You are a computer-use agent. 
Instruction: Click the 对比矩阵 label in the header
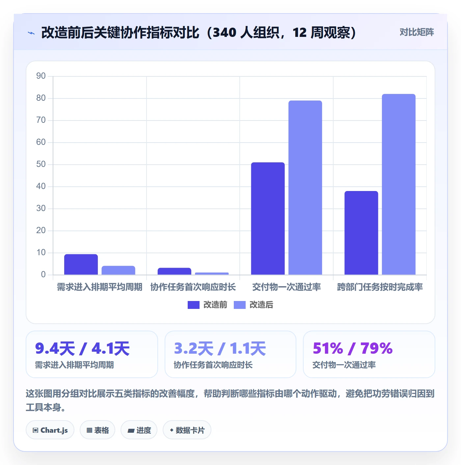[417, 32]
